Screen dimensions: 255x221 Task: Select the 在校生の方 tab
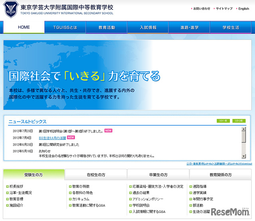96,175
